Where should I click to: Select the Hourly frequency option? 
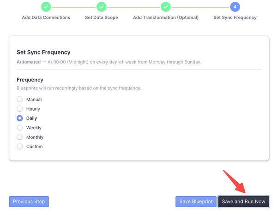[19, 109]
